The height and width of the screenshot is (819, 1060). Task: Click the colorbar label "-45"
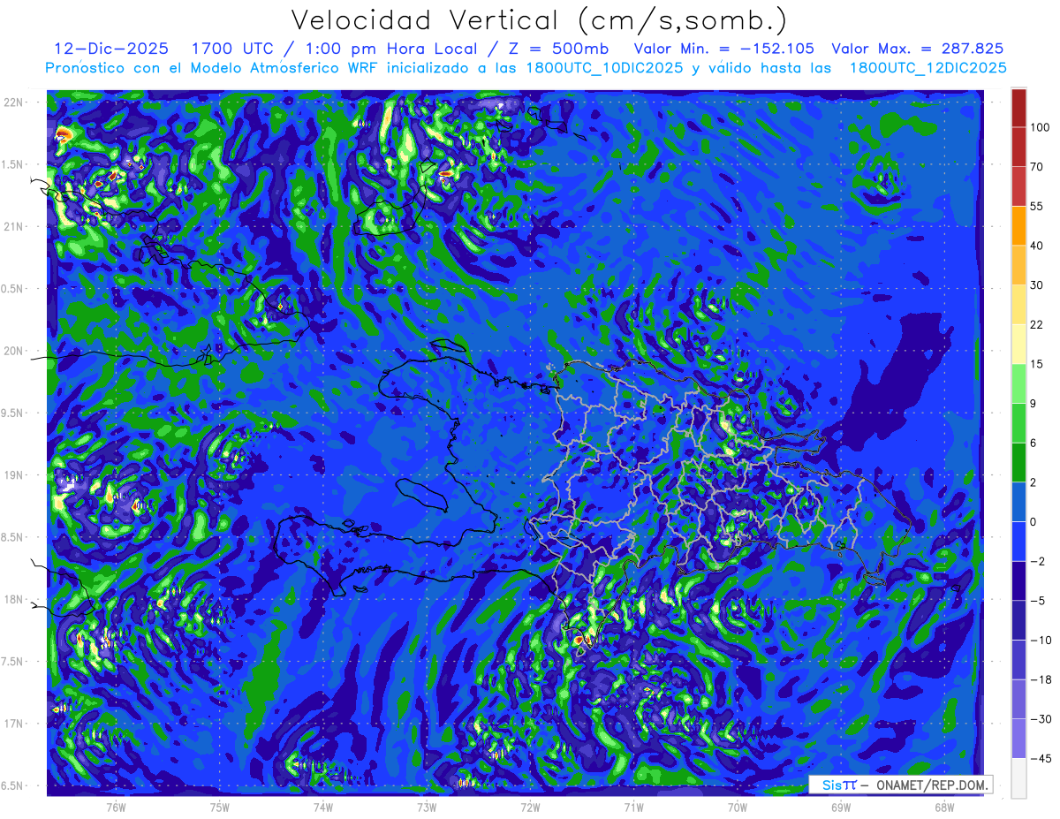point(1040,759)
